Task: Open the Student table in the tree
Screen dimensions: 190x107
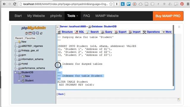Action: (29, 81)
